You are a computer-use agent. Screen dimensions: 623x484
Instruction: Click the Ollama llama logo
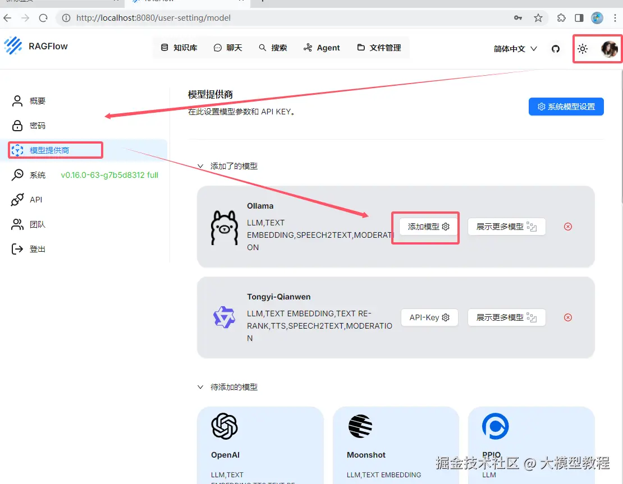click(225, 228)
